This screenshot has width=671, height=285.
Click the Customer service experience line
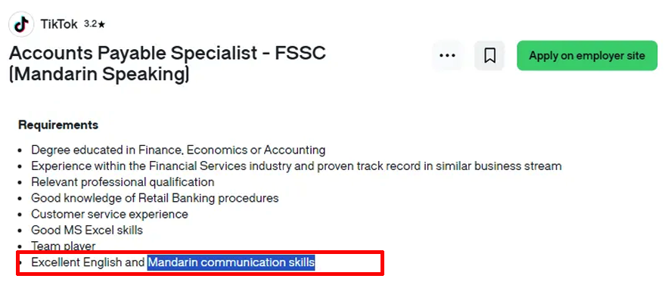tap(109, 214)
